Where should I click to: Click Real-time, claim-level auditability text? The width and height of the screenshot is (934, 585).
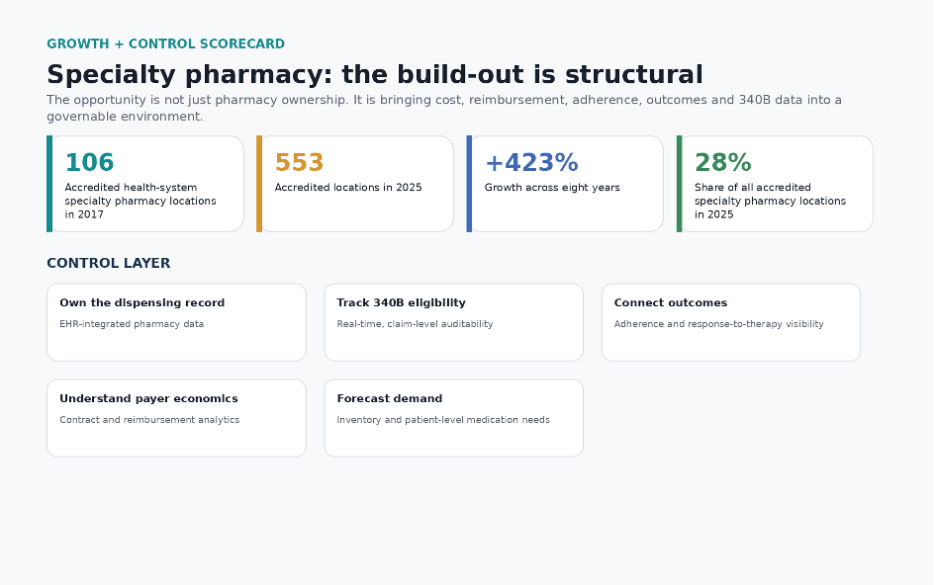[415, 324]
